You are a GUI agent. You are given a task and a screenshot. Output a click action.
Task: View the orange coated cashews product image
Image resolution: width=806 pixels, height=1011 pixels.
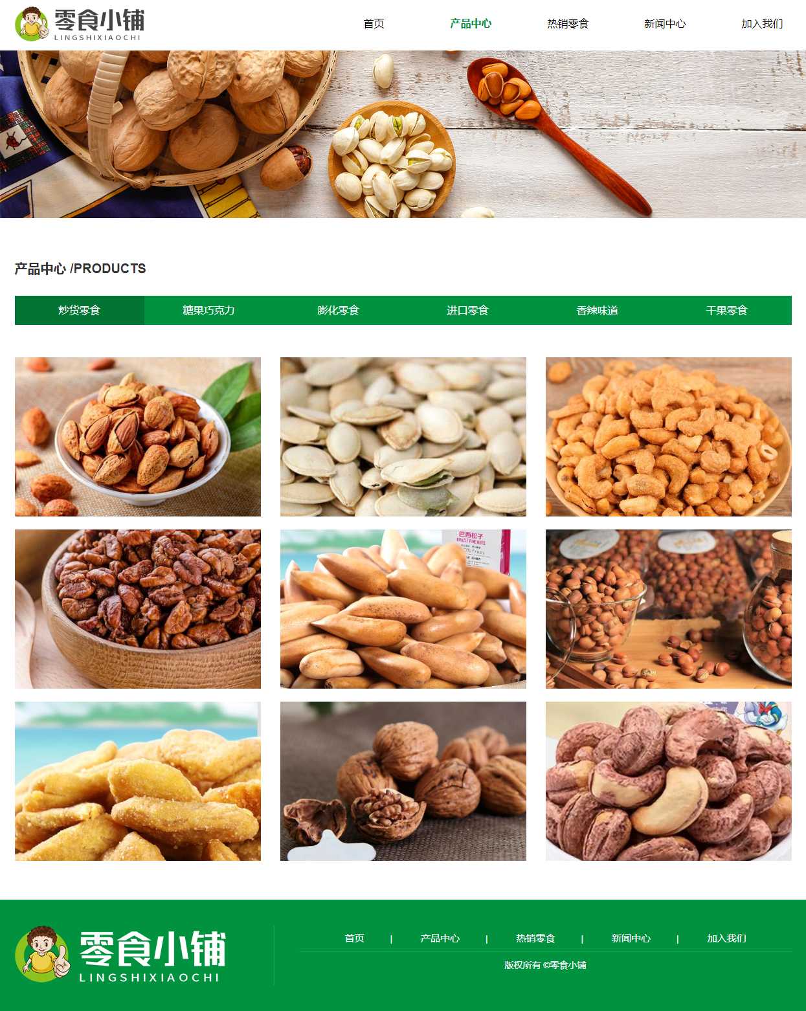click(669, 437)
